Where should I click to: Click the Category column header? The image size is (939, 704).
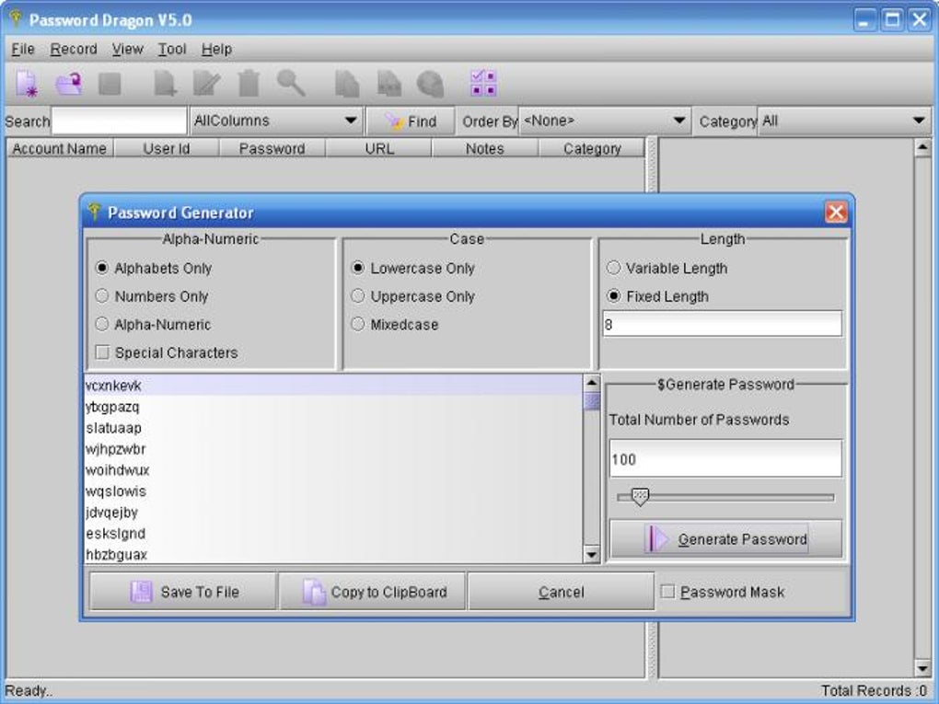coord(592,148)
